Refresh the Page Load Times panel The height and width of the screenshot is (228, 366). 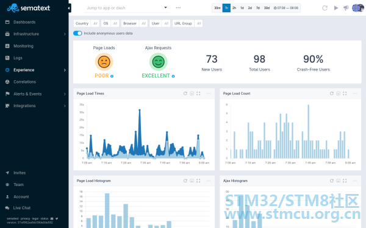[x=185, y=94]
